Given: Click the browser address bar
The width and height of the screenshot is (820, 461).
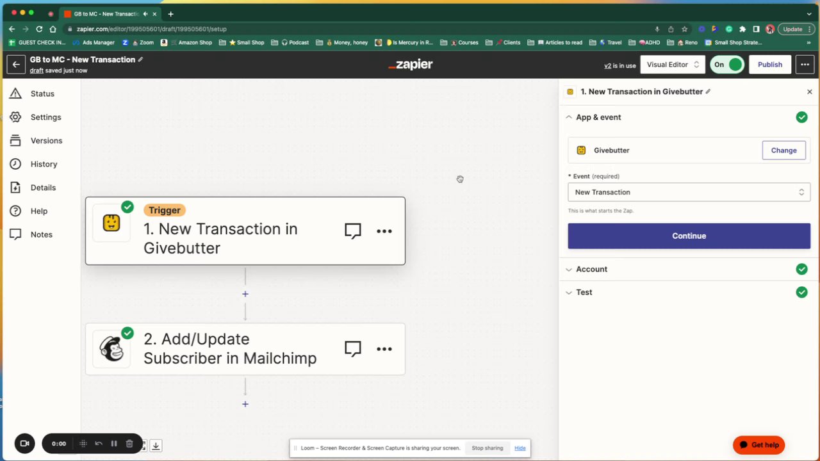Looking at the screenshot, I should click(x=359, y=29).
